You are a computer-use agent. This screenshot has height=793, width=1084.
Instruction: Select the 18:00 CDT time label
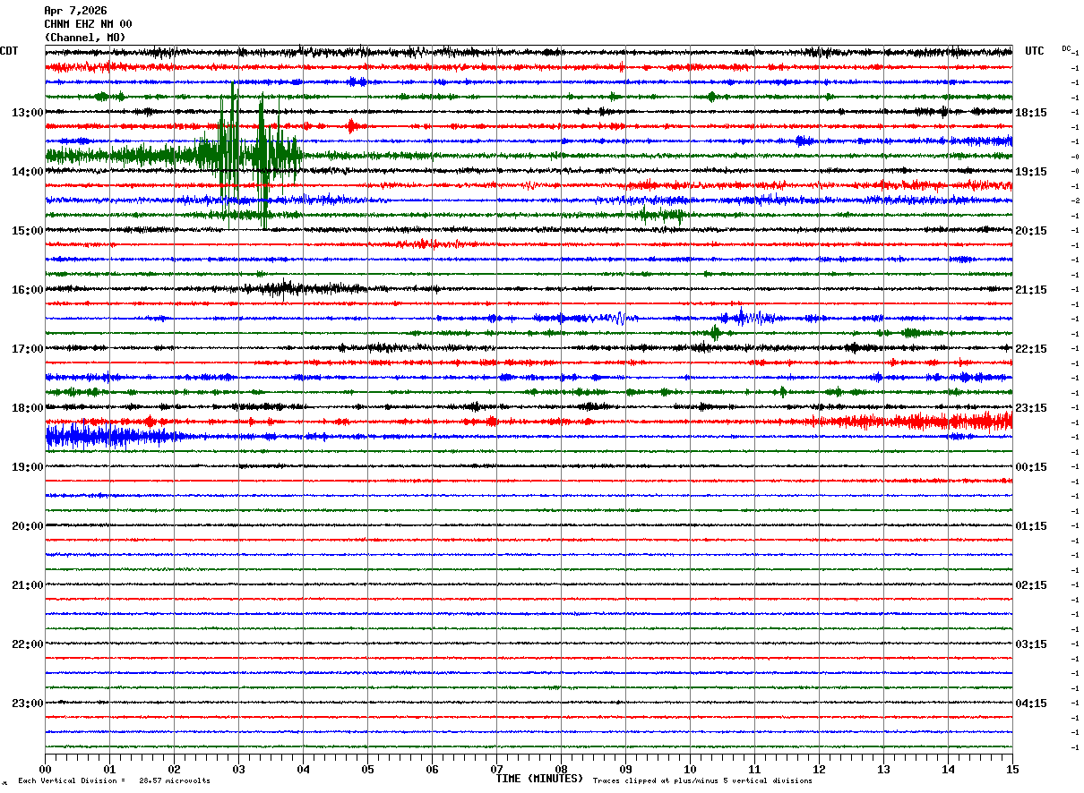point(28,408)
